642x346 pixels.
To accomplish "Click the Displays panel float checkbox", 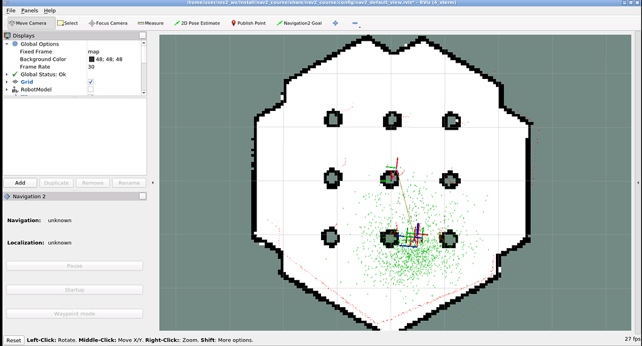I will [142, 36].
